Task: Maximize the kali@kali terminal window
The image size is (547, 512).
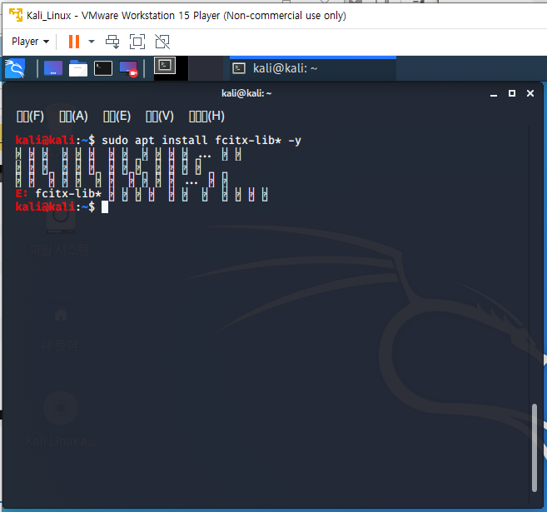Action: (x=512, y=93)
